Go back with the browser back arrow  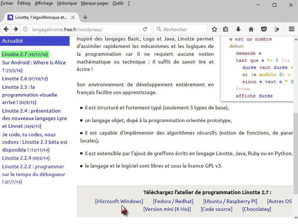point(6,29)
